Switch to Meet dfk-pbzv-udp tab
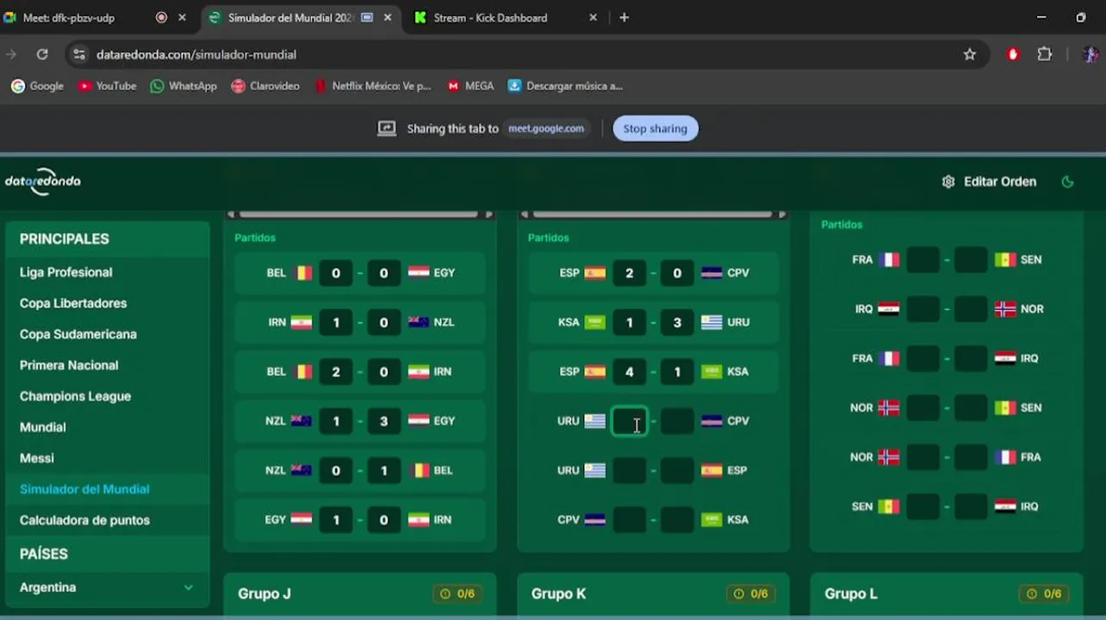1106x620 pixels. [69, 17]
